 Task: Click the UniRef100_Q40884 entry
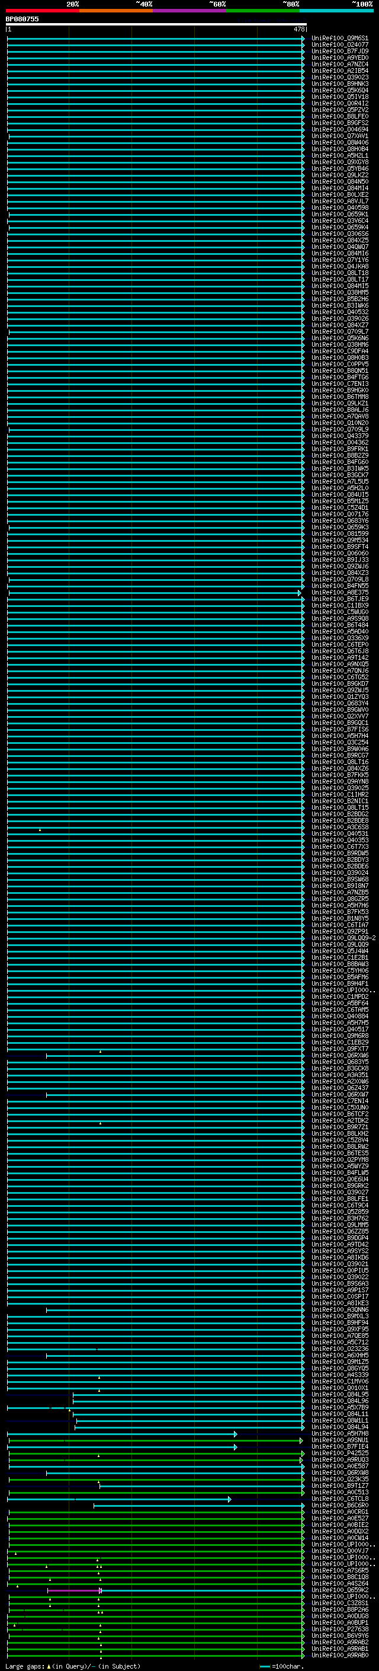coord(340,1016)
